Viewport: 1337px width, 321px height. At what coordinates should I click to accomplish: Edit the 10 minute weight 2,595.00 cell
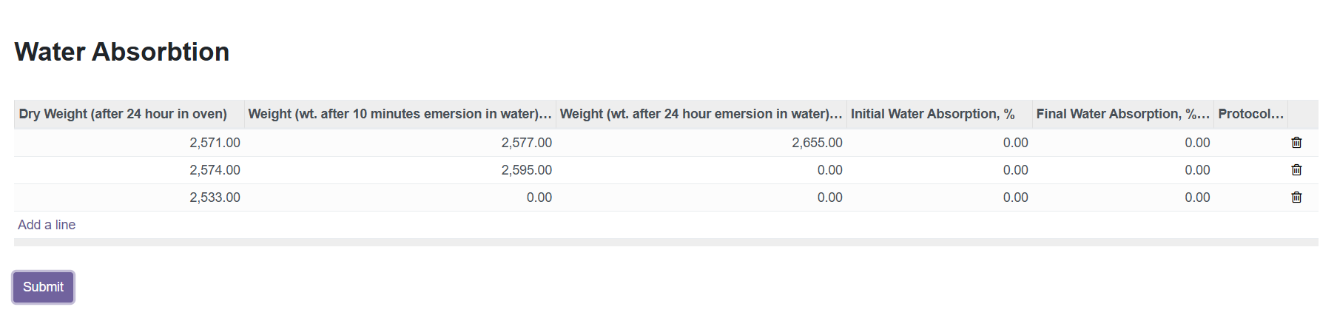400,170
